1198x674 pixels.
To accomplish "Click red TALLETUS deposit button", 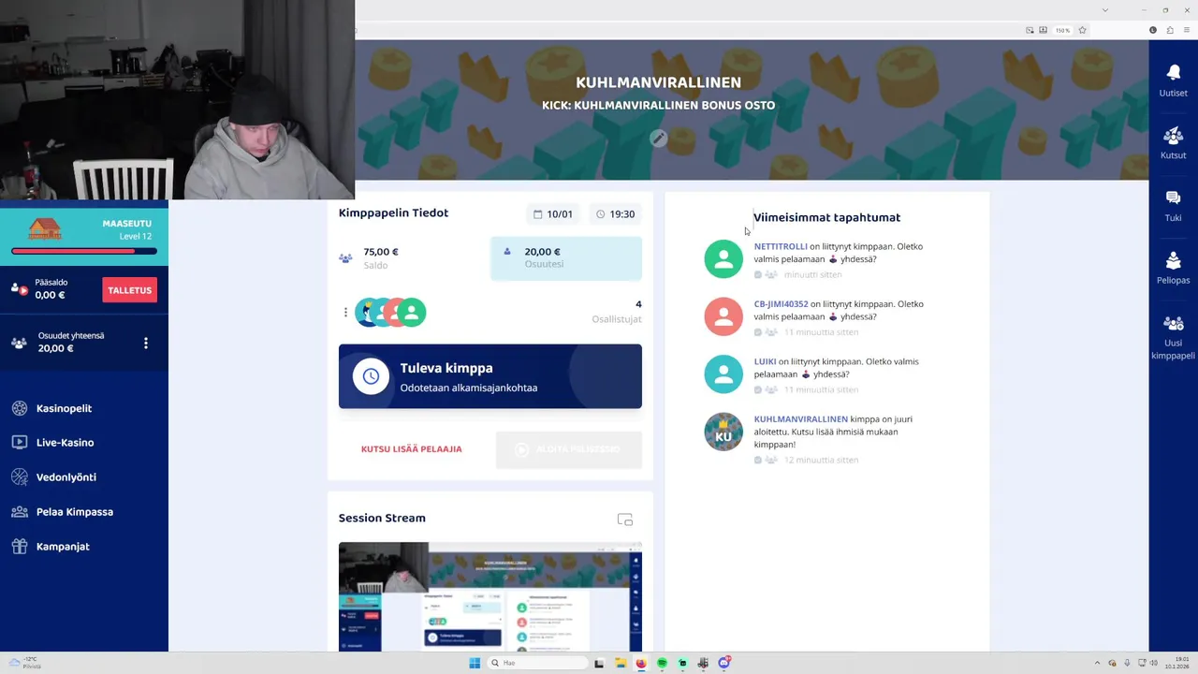I will click(129, 290).
